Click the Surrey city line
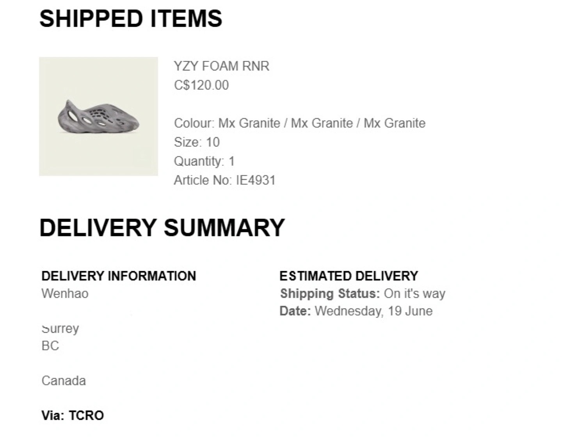The image size is (562, 439). tap(60, 328)
